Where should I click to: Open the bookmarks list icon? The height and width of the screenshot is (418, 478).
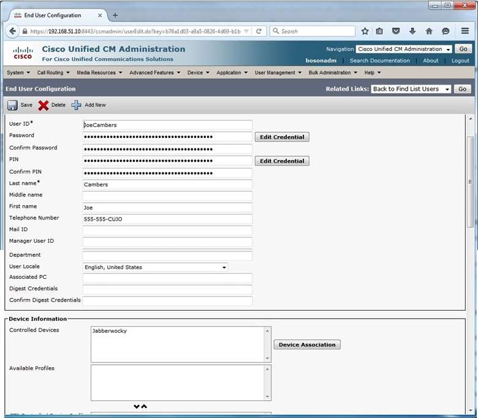coord(379,31)
